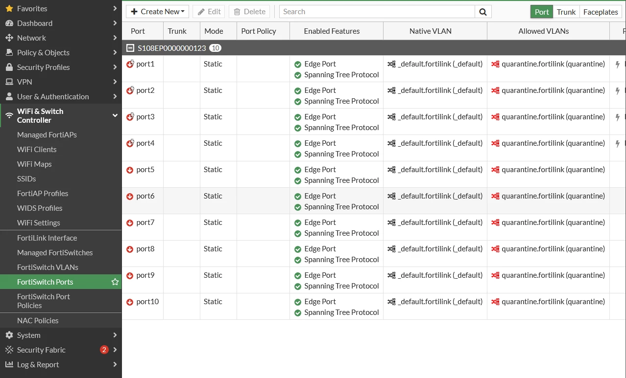Click the Dashboard gauge icon

9,23
